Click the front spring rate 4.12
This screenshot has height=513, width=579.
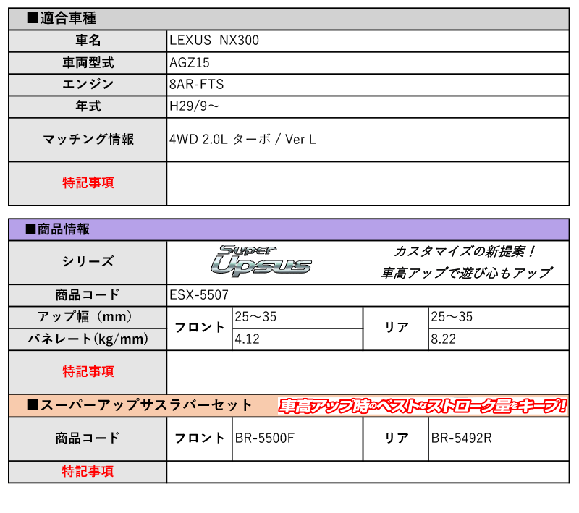click(x=247, y=339)
